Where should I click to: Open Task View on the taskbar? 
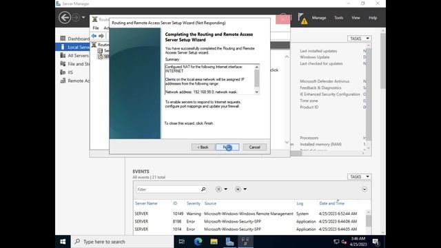click(x=182, y=242)
